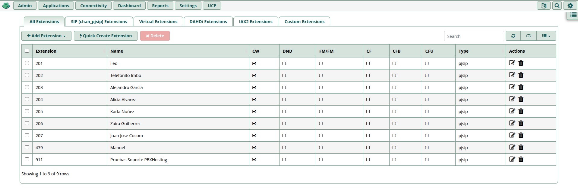The width and height of the screenshot is (578, 188).
Task: Delete extension 479 via trash icon
Action: click(521, 147)
